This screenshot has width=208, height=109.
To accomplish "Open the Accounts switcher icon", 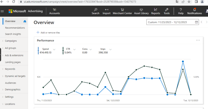I will (x=54, y=10).
